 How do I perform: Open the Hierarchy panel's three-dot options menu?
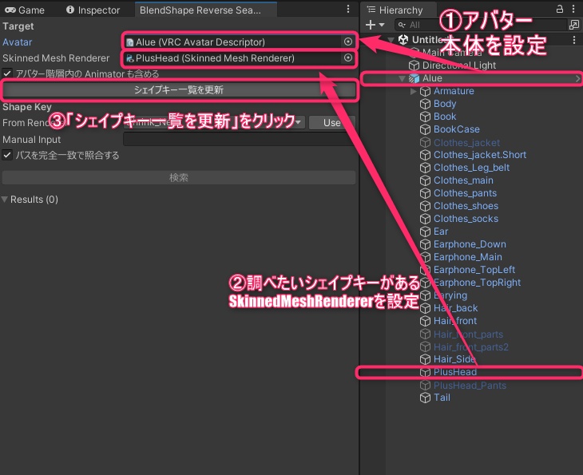pyautogui.click(x=573, y=9)
